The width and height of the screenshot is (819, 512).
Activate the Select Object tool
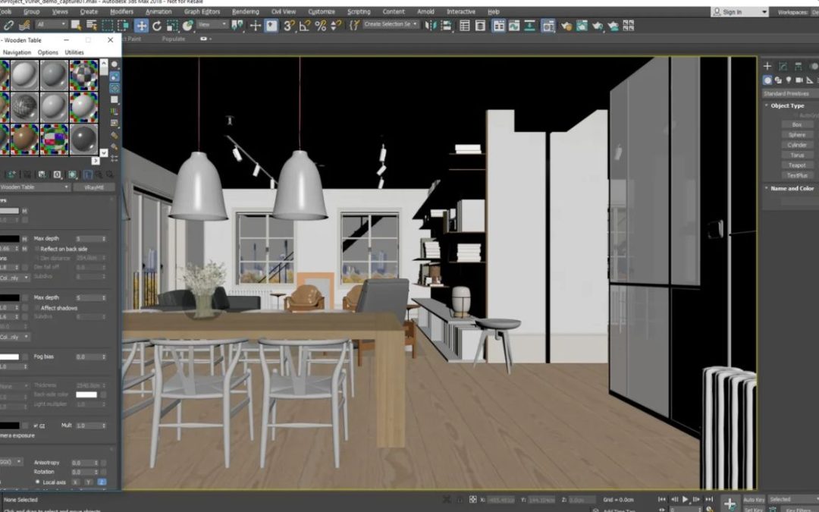(76, 25)
